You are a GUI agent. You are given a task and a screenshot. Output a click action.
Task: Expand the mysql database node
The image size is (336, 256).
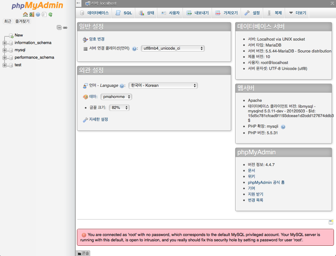(x=4, y=50)
